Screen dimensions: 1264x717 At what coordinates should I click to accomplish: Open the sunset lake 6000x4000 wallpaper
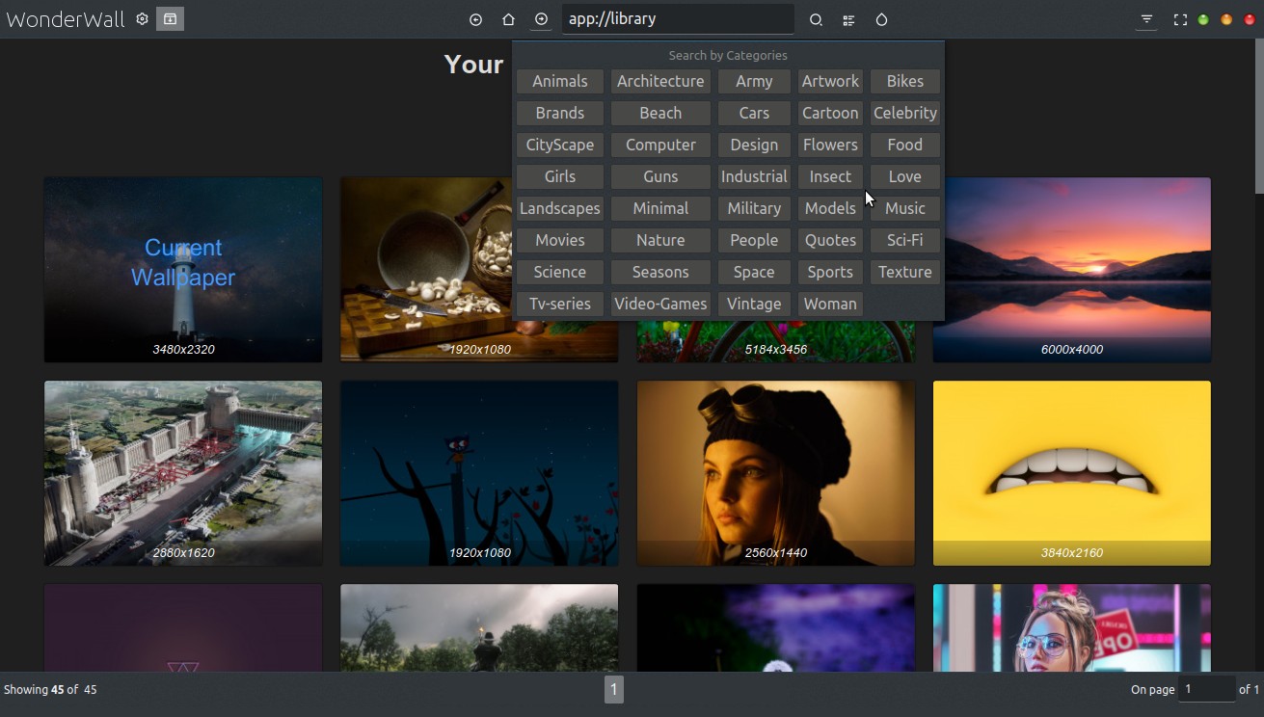pyautogui.click(x=1071, y=270)
